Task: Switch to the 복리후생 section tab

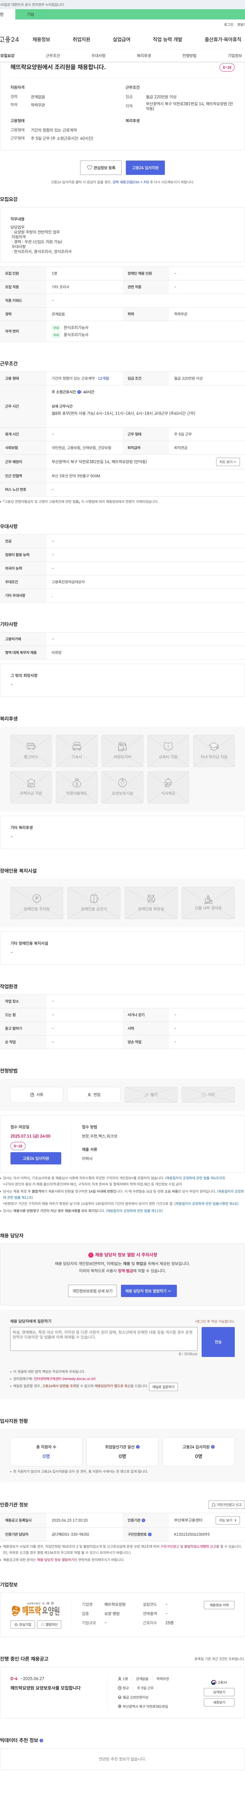Action: tap(144, 56)
